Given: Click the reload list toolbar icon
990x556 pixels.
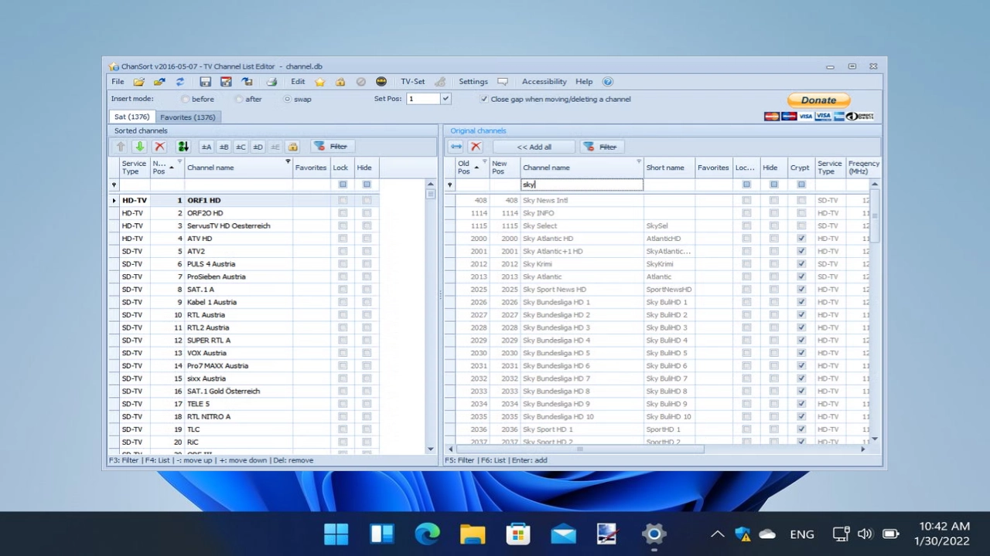Looking at the screenshot, I should tap(179, 82).
